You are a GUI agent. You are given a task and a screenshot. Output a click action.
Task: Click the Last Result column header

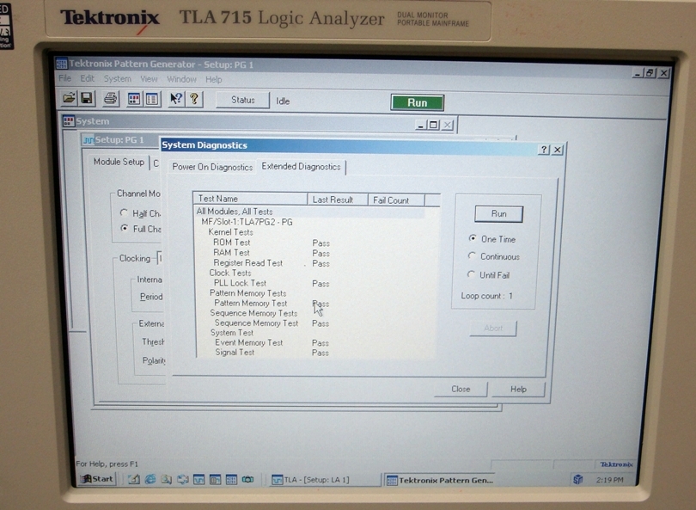click(338, 200)
